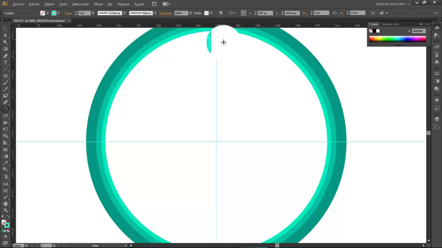Open the Objeto menu
The width and height of the screenshot is (442, 248).
[x=49, y=4]
